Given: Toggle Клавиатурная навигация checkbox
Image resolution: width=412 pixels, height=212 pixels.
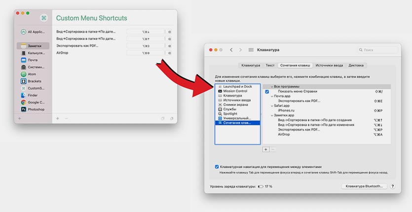Looking at the screenshot, I should [x=217, y=167].
